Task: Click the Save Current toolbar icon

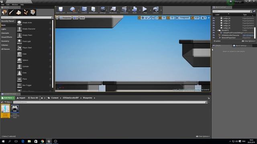Action: click(x=61, y=10)
